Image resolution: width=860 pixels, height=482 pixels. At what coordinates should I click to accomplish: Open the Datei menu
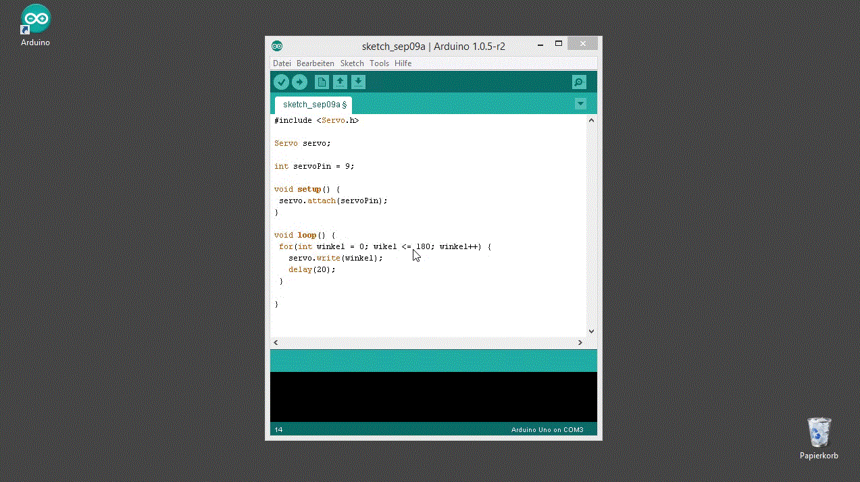click(x=282, y=63)
